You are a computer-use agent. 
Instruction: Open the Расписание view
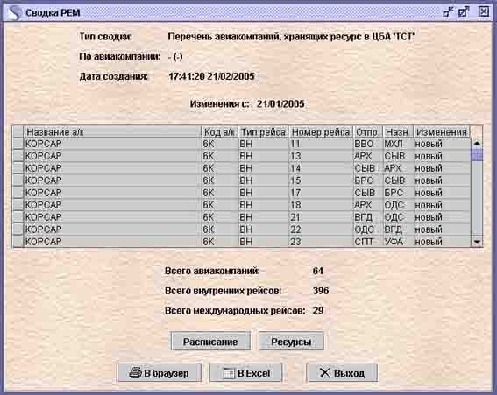(210, 342)
